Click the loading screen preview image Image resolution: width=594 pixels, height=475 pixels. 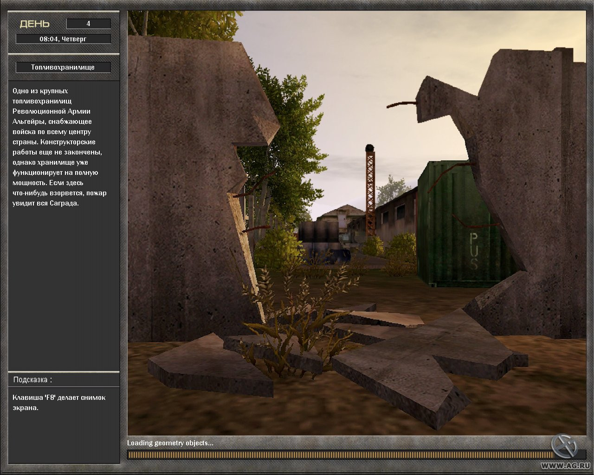click(356, 223)
